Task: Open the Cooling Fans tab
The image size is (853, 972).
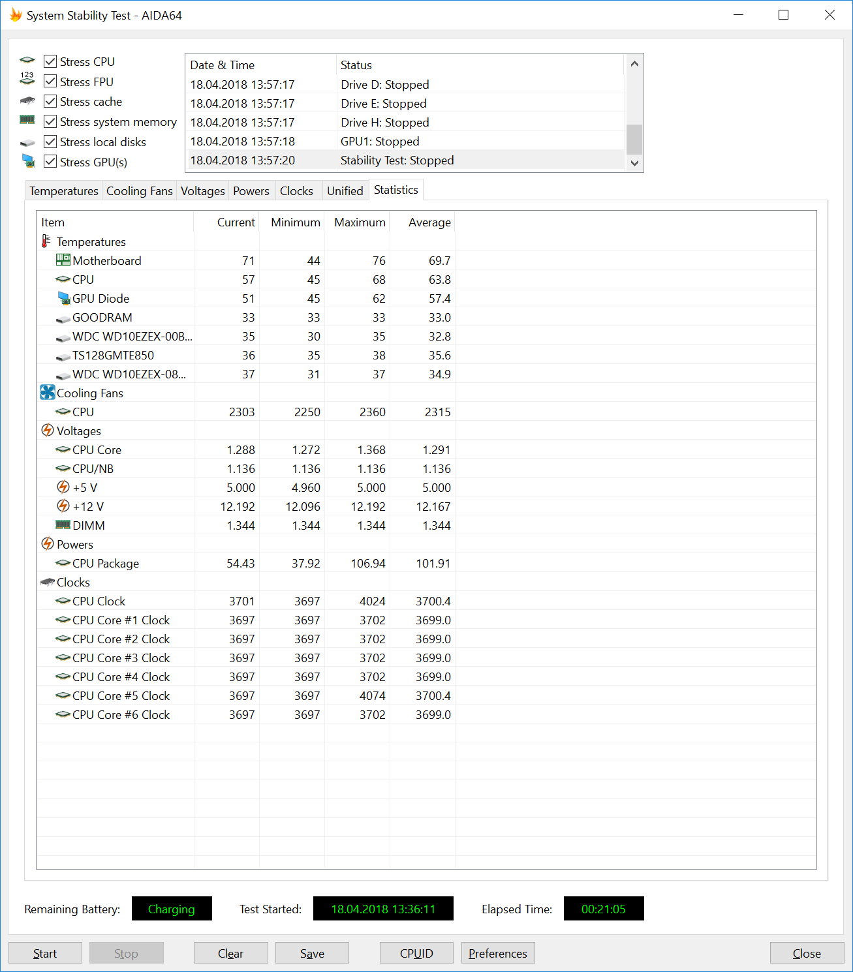Action: (x=139, y=190)
